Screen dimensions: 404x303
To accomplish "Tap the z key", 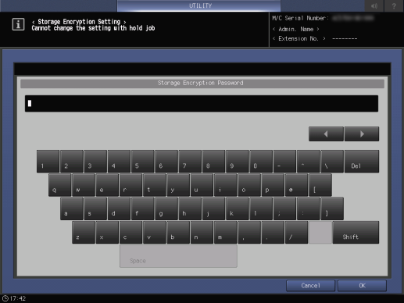I will 84,233.
